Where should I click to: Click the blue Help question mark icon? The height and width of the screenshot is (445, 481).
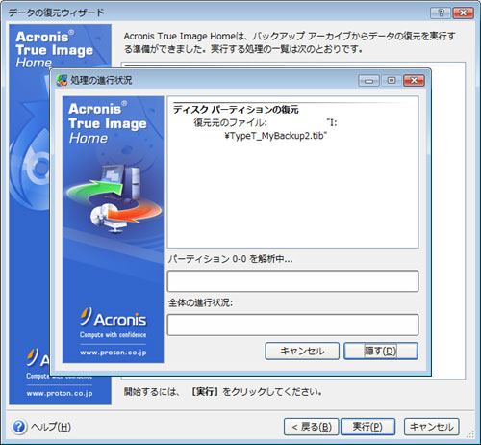(x=19, y=427)
